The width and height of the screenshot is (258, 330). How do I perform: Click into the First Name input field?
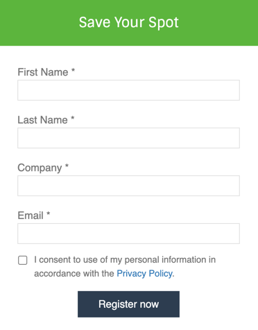pos(128,90)
